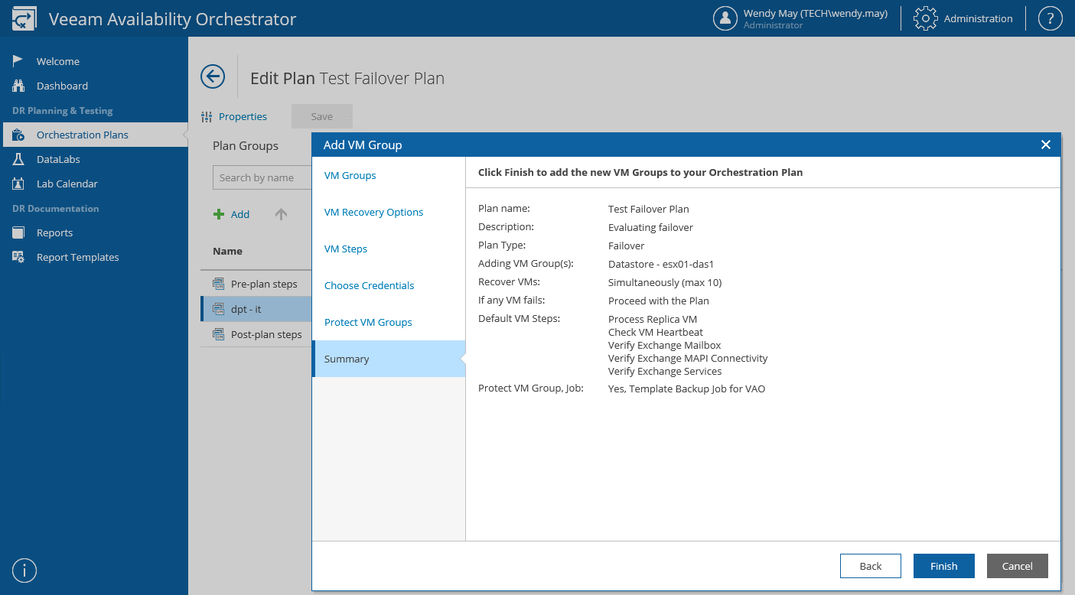Select the Pre-plan steps group

pos(264,284)
